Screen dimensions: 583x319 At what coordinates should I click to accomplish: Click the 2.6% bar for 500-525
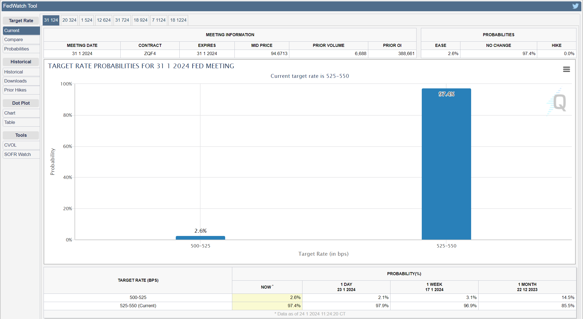200,238
